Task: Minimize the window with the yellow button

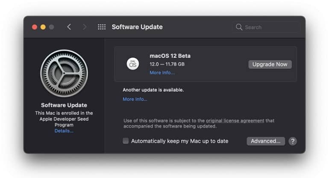Action: (x=43, y=27)
